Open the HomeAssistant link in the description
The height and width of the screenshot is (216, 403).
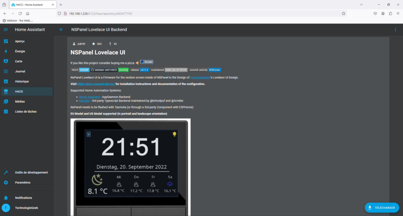200,77
